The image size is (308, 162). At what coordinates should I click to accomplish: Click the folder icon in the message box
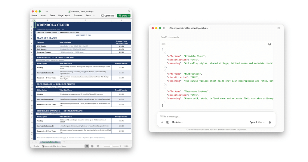pos(168,122)
